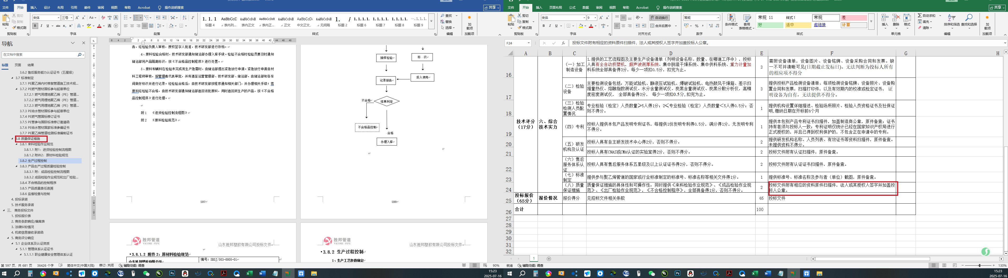Open the Word 插入 tab
This screenshot has width=1008, height=278.
[x=34, y=7]
